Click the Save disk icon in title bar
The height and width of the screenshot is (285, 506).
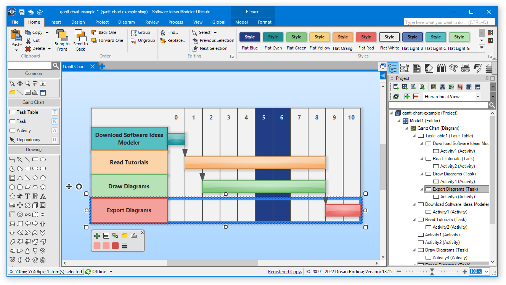pyautogui.click(x=22, y=12)
